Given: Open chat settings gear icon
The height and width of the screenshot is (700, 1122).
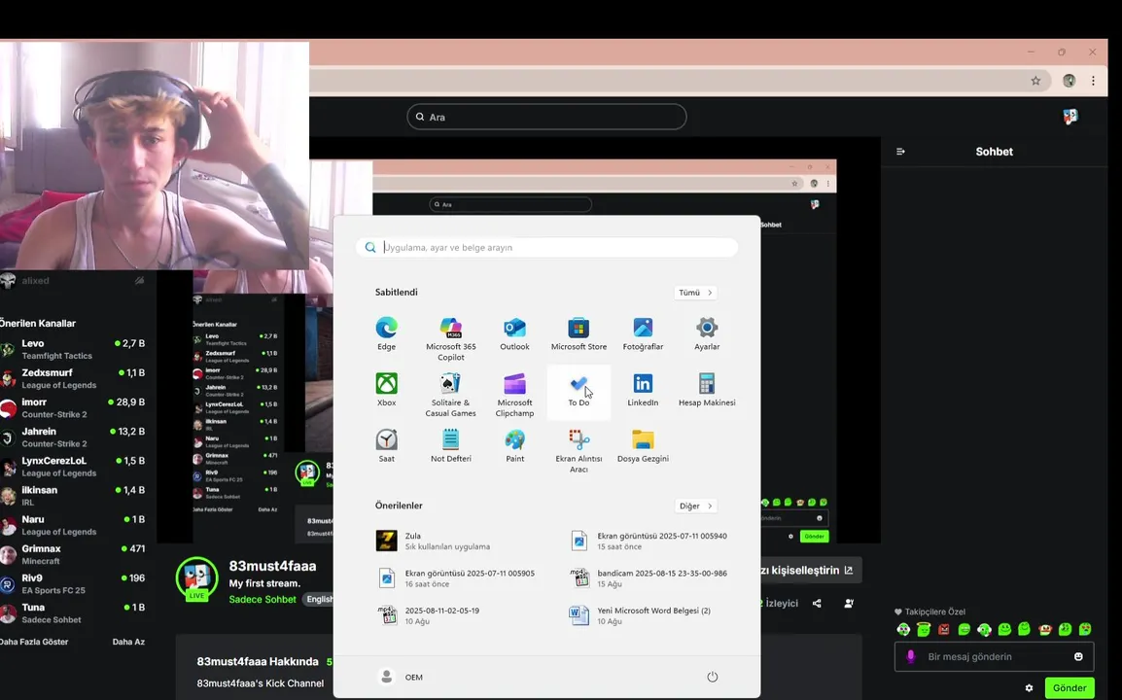Looking at the screenshot, I should [x=1029, y=687].
